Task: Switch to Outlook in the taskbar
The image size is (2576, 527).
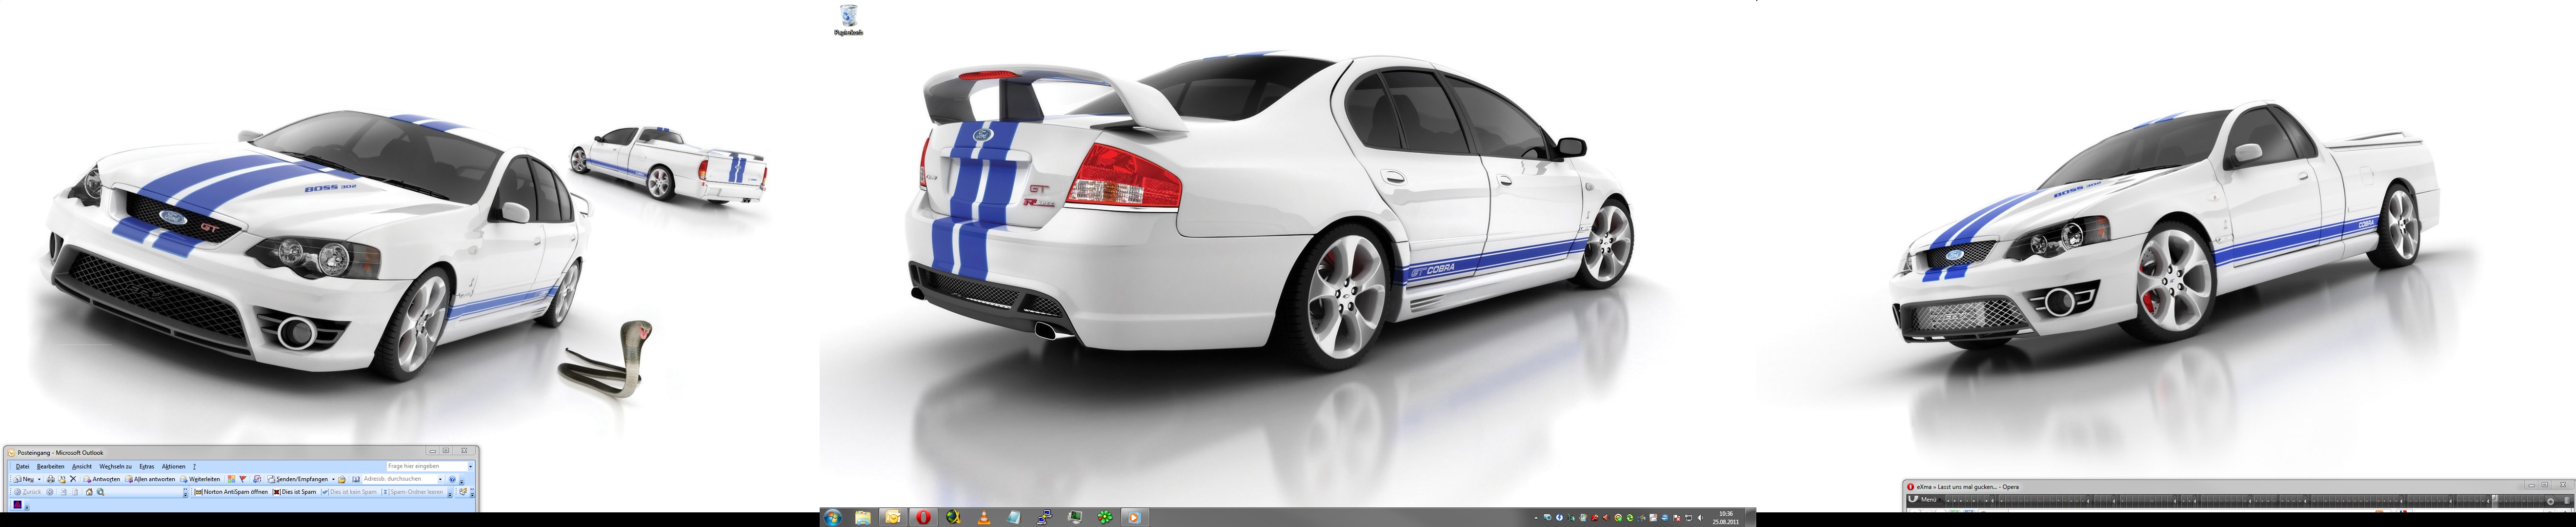Action: [893, 518]
